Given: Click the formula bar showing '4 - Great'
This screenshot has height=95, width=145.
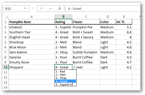Looking at the screenshot, I should click(x=103, y=9).
